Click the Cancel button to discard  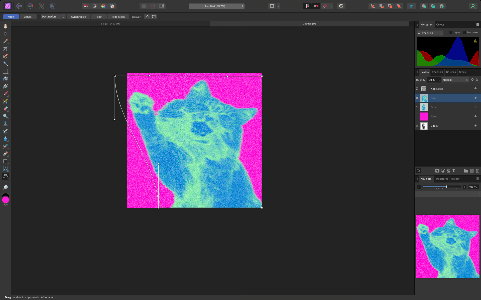[x=28, y=16]
